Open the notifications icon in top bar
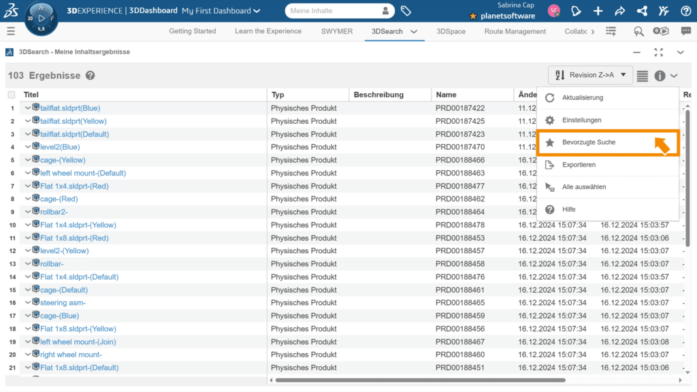The width and height of the screenshot is (697, 392). pyautogui.click(x=576, y=11)
